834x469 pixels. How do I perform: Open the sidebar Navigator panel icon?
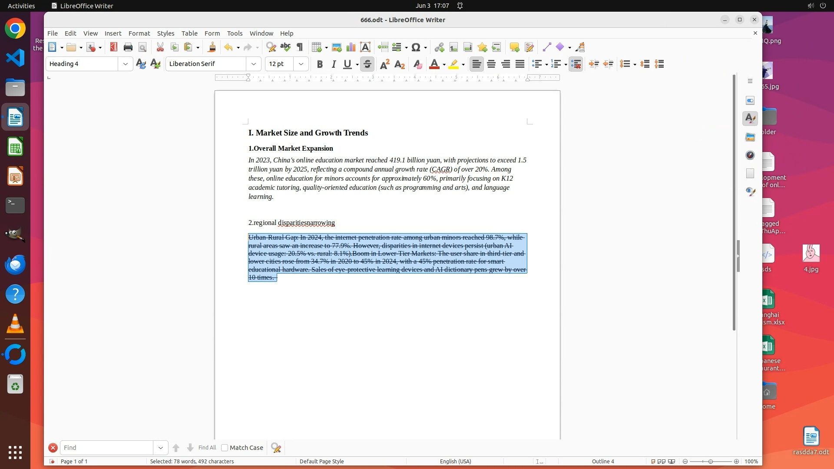(x=750, y=155)
